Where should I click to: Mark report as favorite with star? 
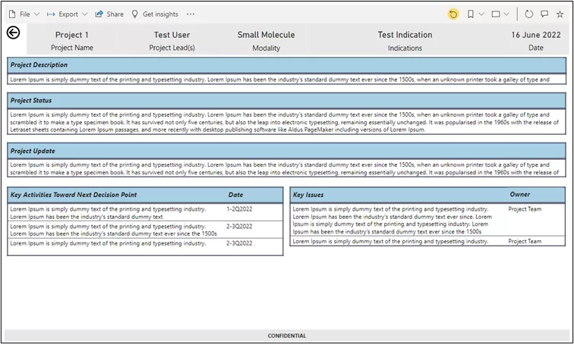pyautogui.click(x=560, y=14)
